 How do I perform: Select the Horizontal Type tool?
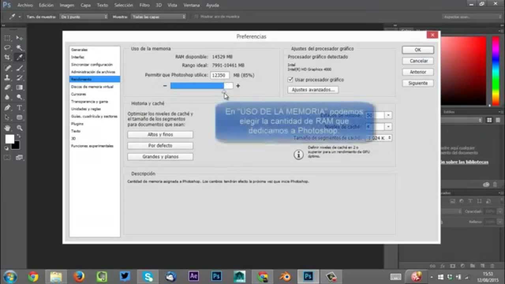coord(19,107)
